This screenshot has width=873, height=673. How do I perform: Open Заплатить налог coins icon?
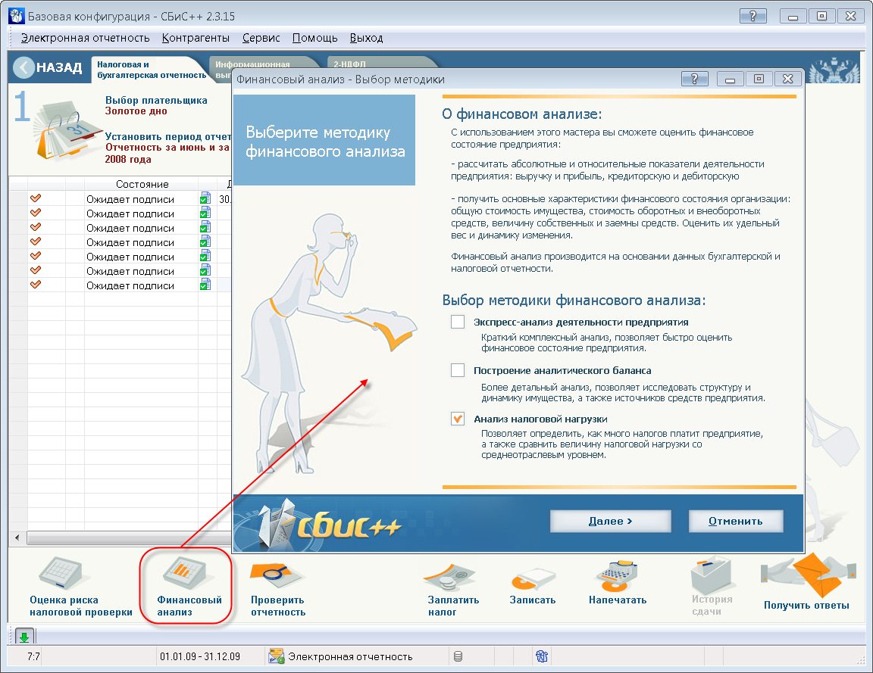449,578
